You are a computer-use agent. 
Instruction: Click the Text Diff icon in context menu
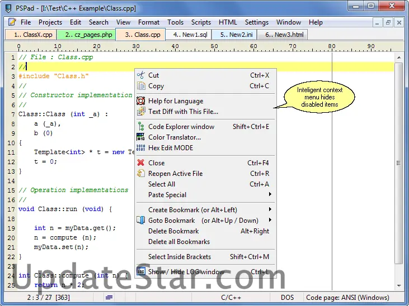[x=140, y=112]
